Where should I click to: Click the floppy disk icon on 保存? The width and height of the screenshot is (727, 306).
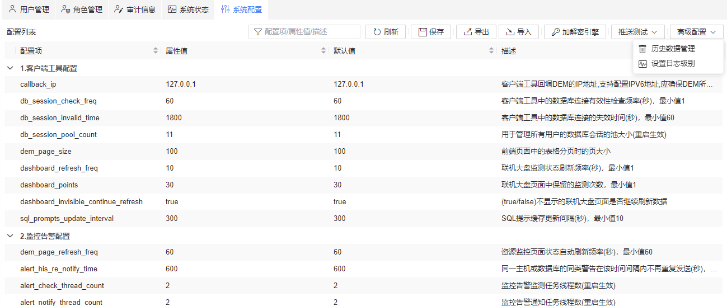click(x=423, y=32)
